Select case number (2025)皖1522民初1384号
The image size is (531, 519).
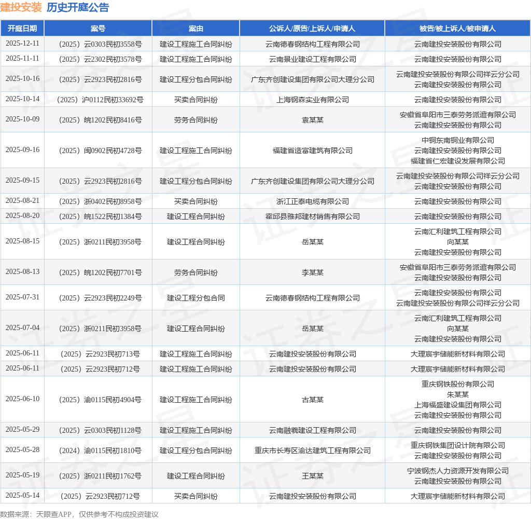(x=100, y=216)
